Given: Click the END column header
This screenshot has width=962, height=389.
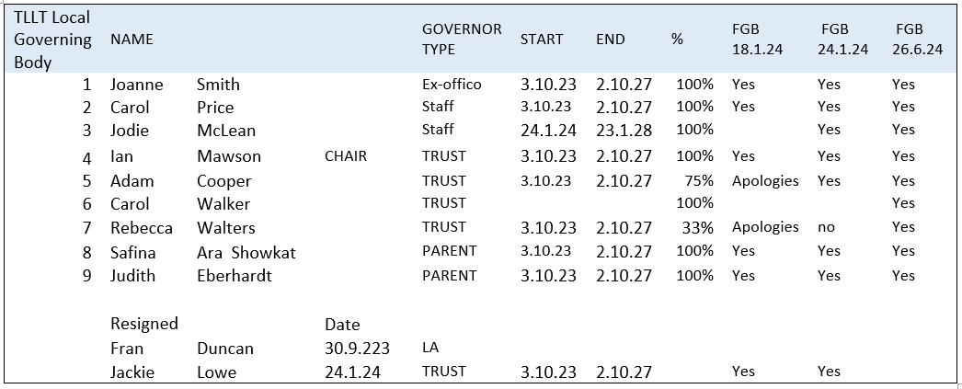Looking at the screenshot, I should click(611, 40).
